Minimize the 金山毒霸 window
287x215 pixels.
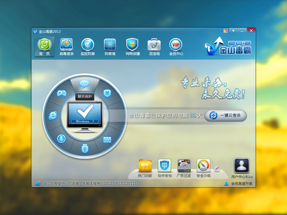click(x=242, y=31)
